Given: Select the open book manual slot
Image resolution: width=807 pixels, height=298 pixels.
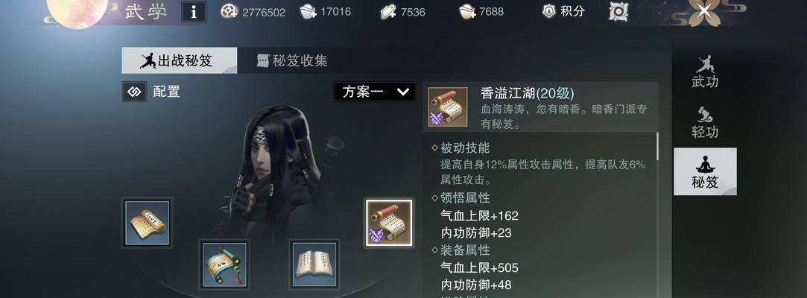Looking at the screenshot, I should (314, 264).
